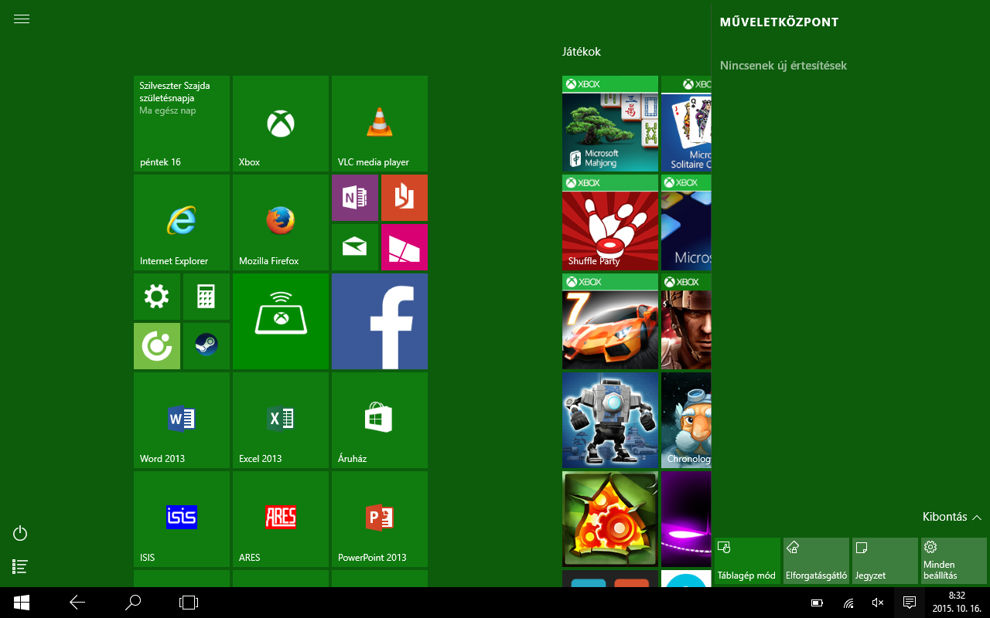The width and height of the screenshot is (990, 618).
Task: Open the Settings gear small tile
Action: (x=157, y=297)
